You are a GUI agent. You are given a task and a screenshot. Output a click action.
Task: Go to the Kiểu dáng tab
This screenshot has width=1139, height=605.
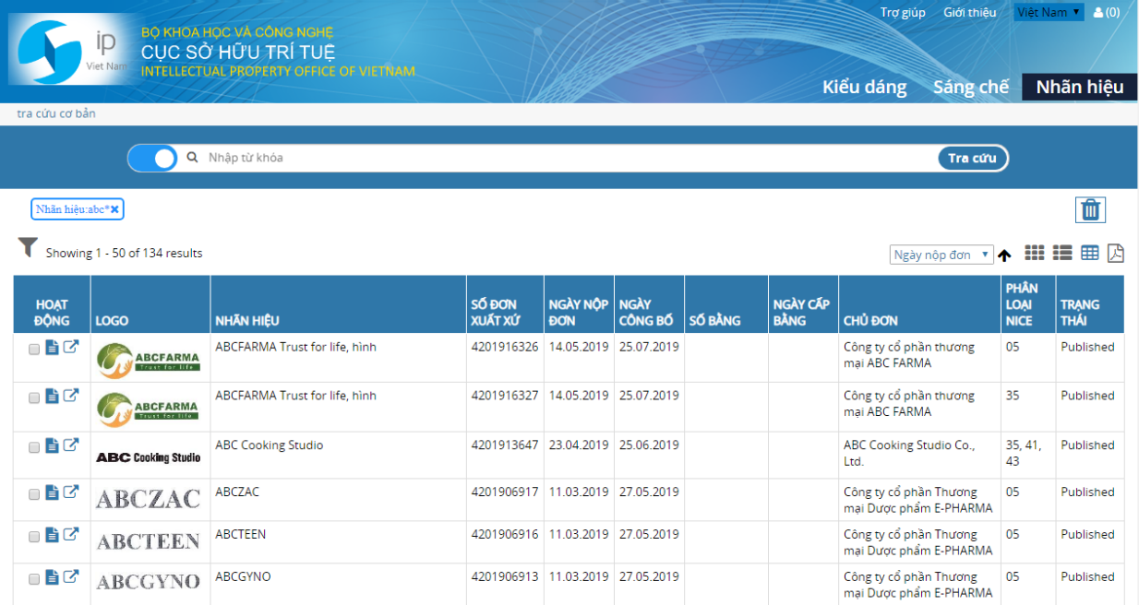pyautogui.click(x=865, y=87)
